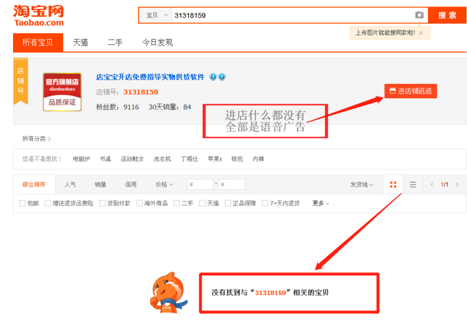Open the camera image search icon

point(419,15)
